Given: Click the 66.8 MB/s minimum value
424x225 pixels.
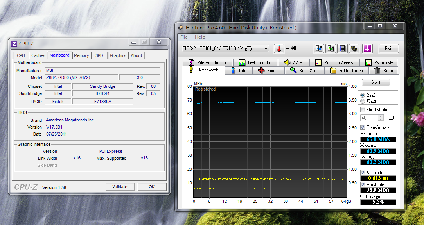Looking at the screenshot, I should click(x=378, y=139).
